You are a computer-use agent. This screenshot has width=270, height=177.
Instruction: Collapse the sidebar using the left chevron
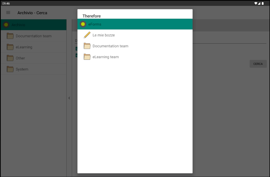(69, 98)
